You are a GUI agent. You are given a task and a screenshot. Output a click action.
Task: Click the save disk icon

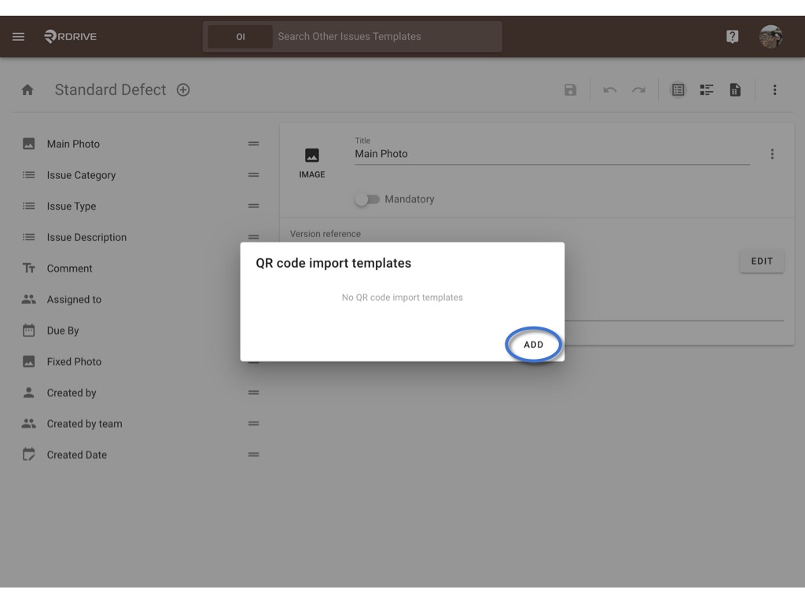click(x=570, y=90)
